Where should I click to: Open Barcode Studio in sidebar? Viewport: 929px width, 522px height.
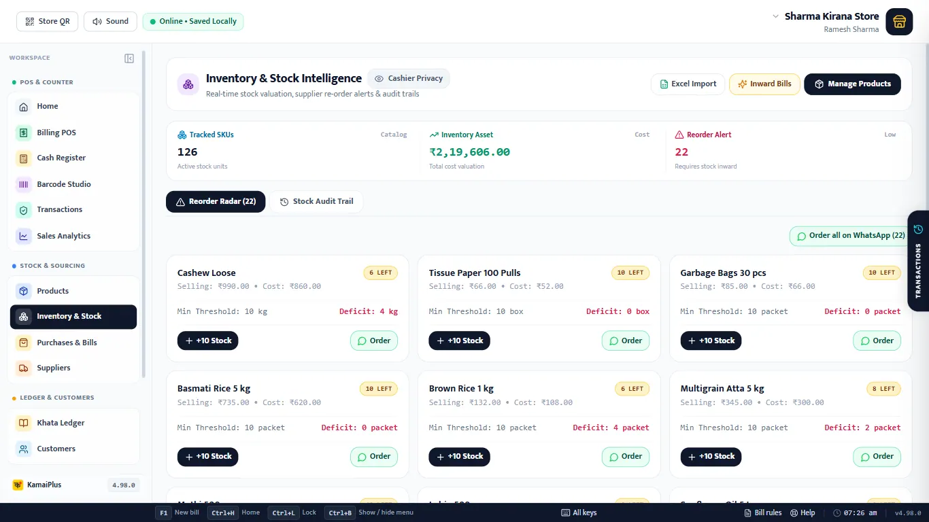(75, 184)
